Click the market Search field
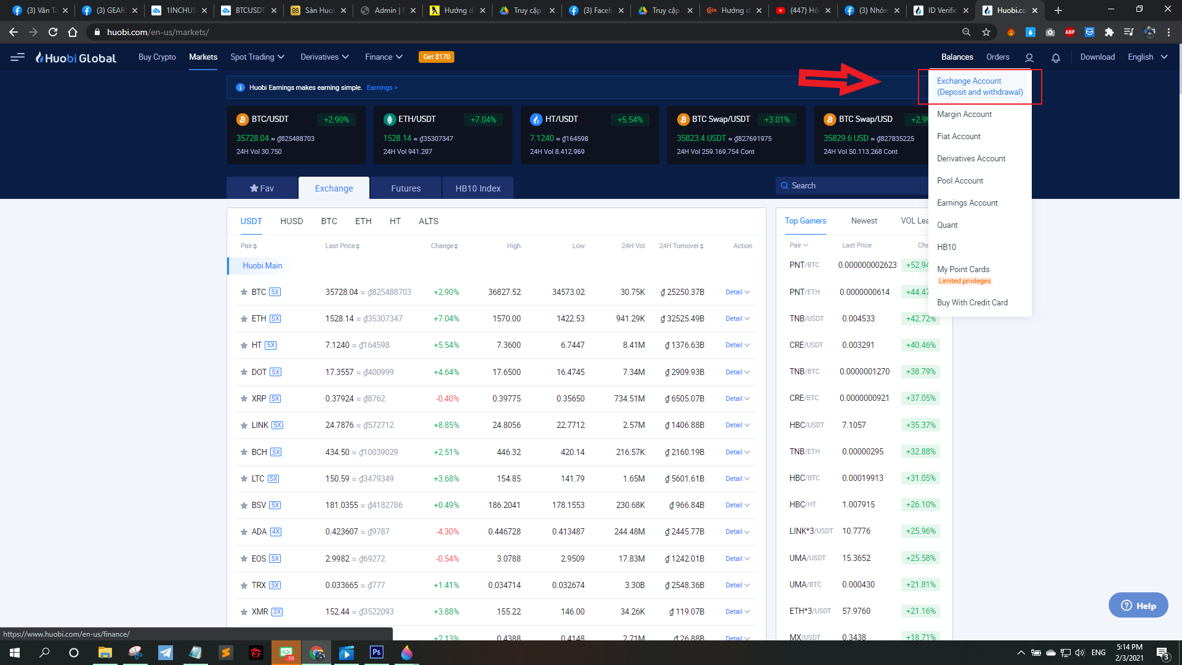 click(852, 185)
